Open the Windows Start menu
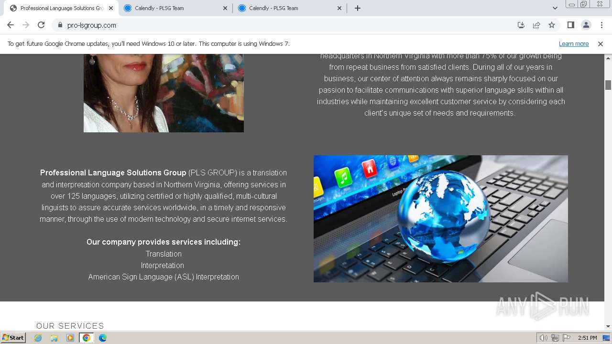 13,337
